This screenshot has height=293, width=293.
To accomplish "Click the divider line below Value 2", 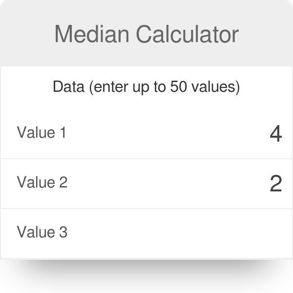I will [146, 209].
